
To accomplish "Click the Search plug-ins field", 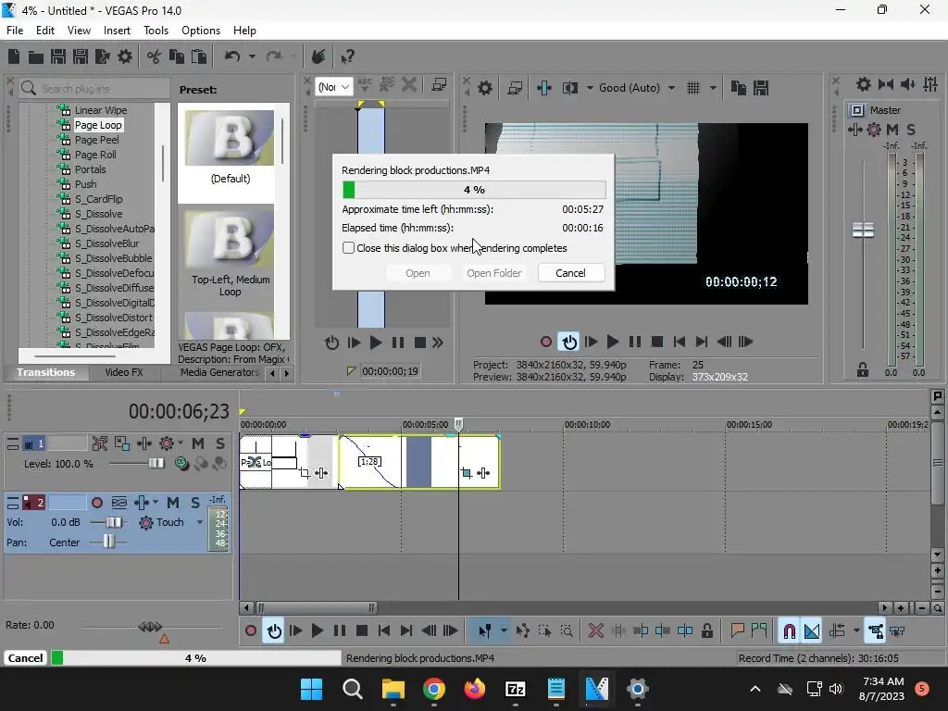I will pos(94,88).
